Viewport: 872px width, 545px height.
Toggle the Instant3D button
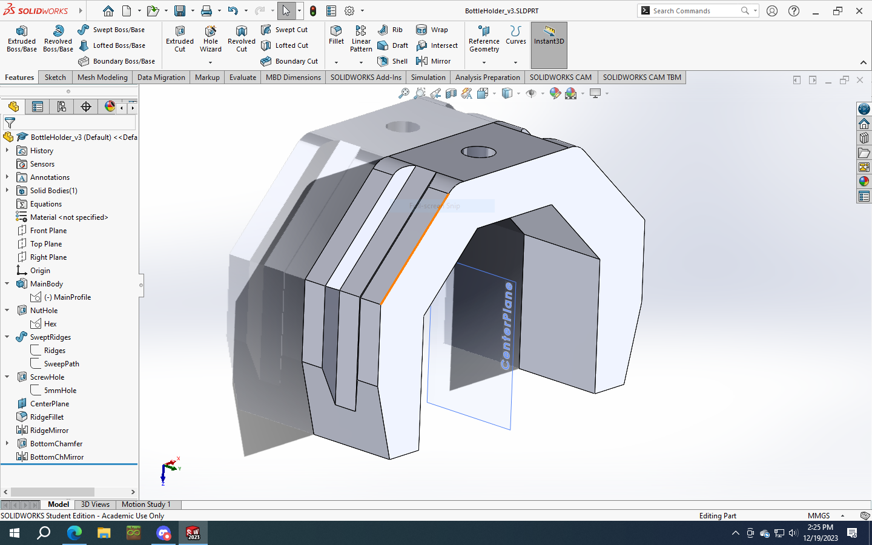click(549, 36)
